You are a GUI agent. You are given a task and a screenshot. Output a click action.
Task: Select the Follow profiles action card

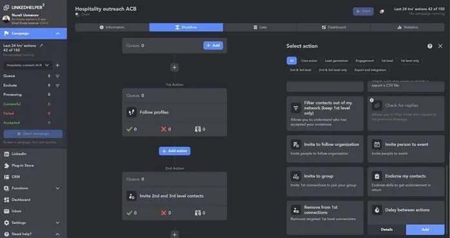click(x=175, y=112)
